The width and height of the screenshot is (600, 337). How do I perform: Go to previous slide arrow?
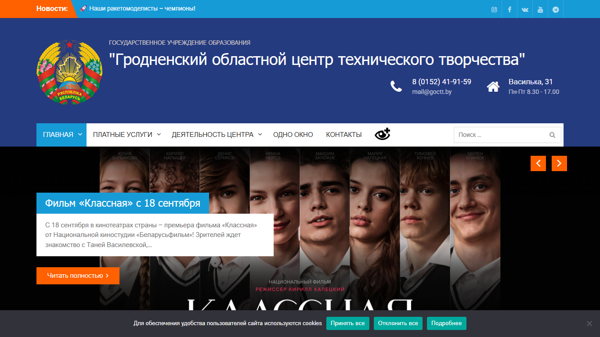[538, 163]
